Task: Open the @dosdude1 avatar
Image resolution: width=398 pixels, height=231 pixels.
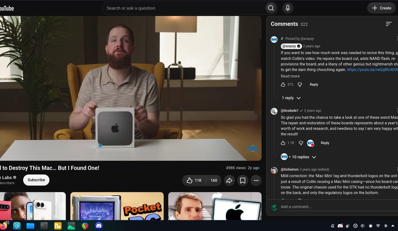Action: coord(274,111)
